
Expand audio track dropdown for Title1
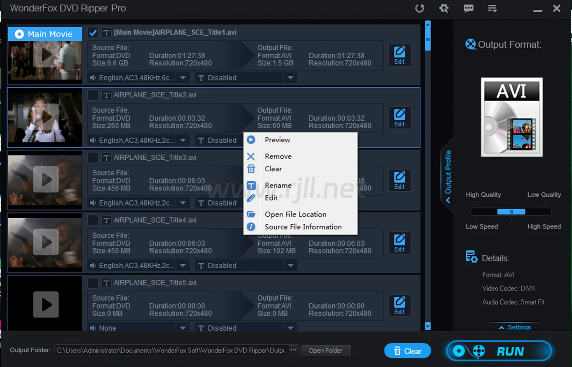pyautogui.click(x=183, y=78)
